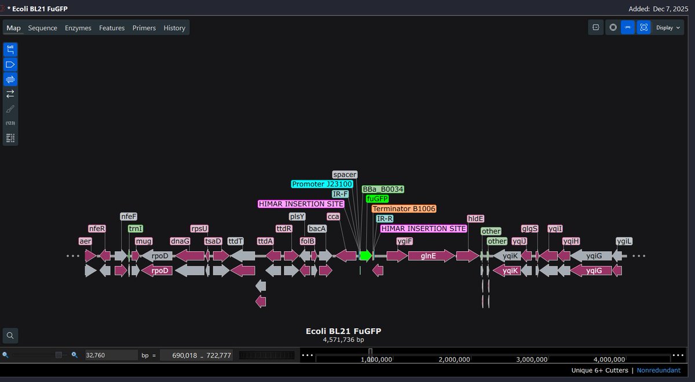Open the History tab
Screen dimensions: 695x382
click(x=174, y=28)
